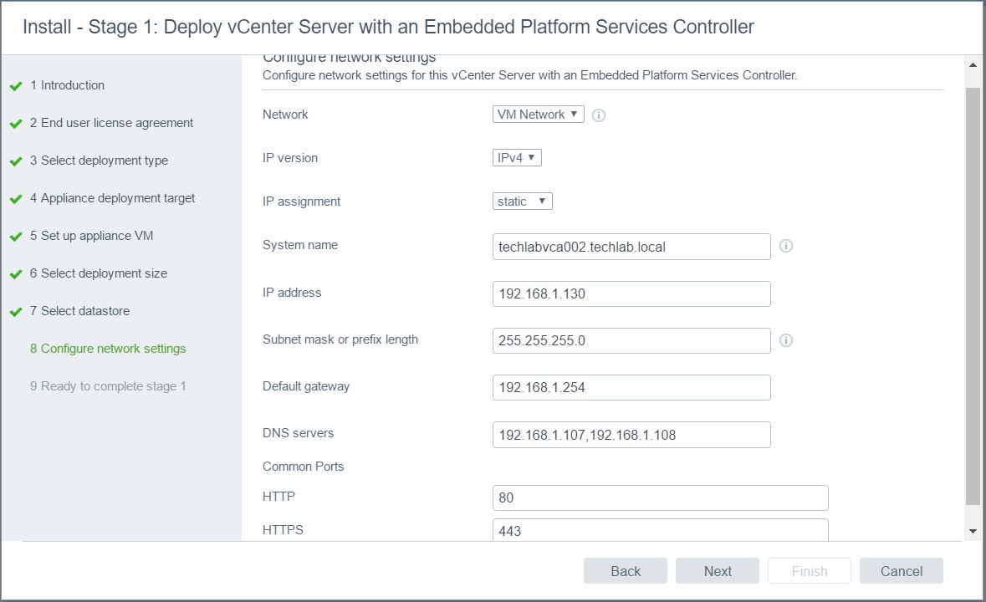986x602 pixels.
Task: Select step 9 Ready to complete stage 1
Action: coord(108,385)
